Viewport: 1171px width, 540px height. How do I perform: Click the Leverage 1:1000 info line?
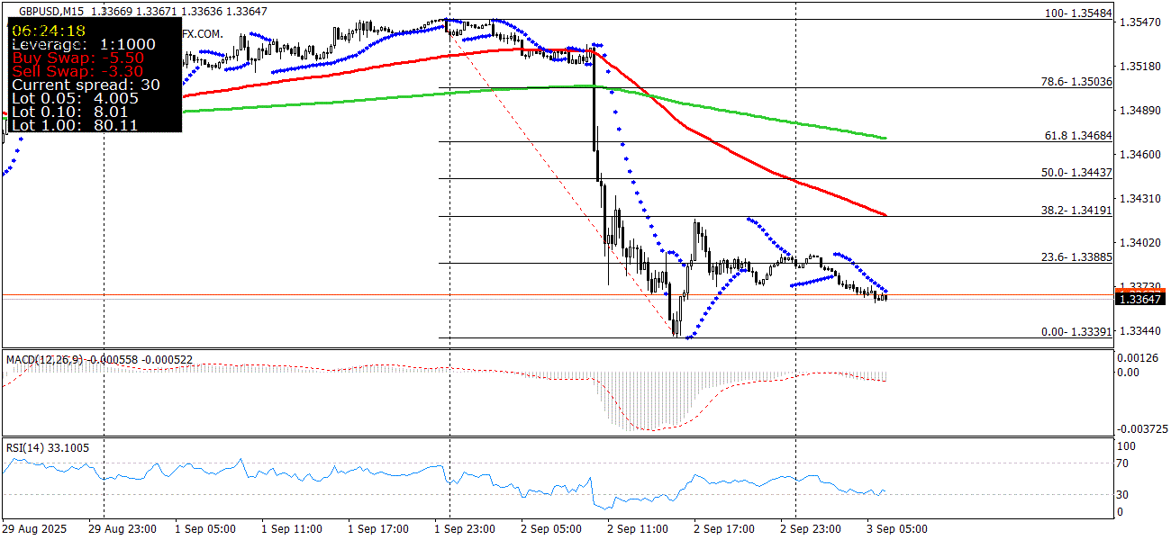click(83, 43)
